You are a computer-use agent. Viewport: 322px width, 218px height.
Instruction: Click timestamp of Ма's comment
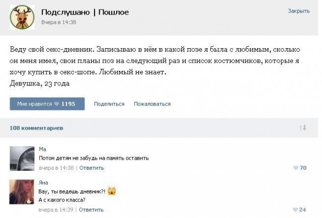click(56, 168)
